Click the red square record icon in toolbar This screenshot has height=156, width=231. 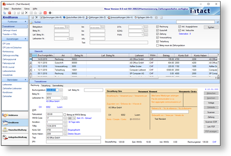click(45, 13)
